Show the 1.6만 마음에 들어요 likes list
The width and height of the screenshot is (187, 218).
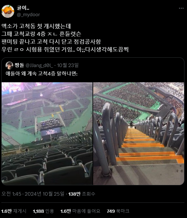(80, 211)
